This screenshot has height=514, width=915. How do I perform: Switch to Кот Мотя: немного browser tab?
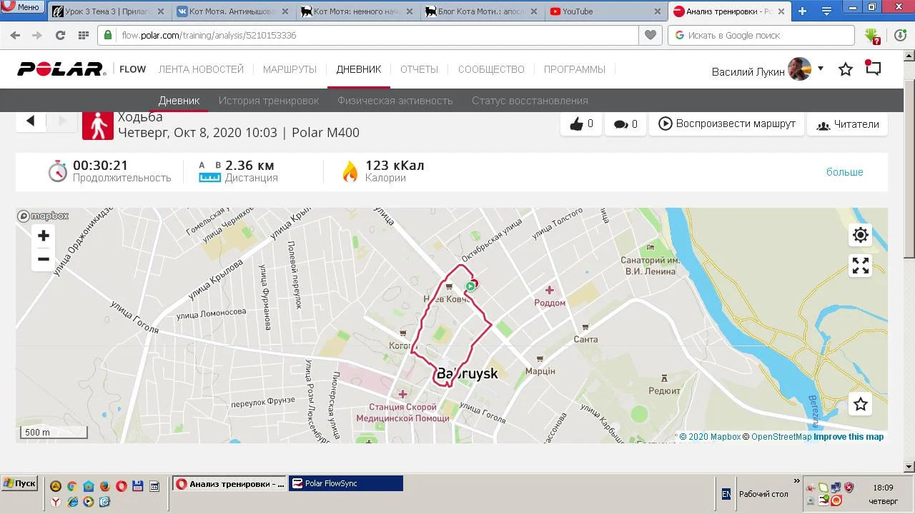pos(357,11)
